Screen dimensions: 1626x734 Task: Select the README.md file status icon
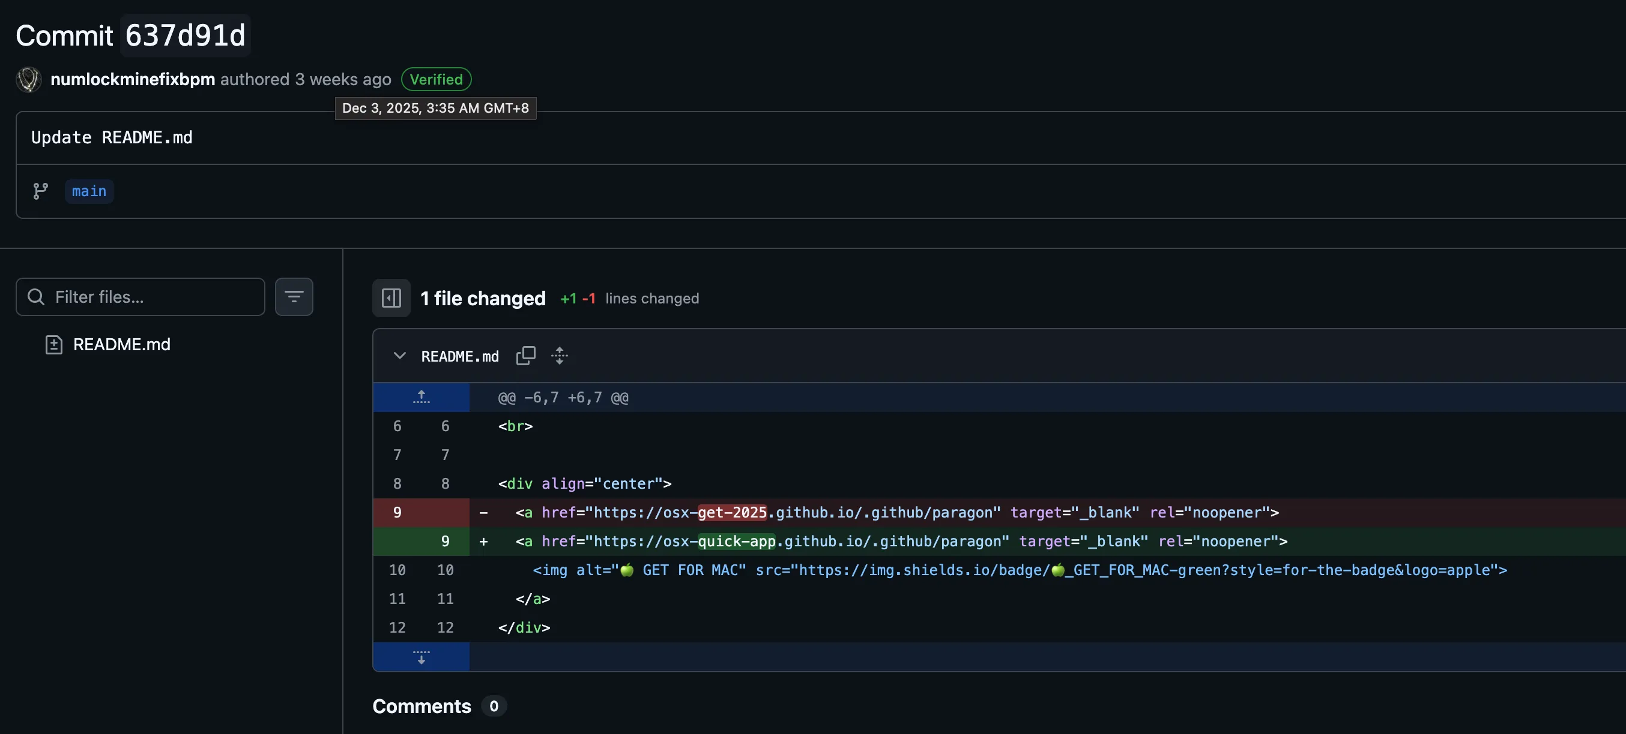53,344
